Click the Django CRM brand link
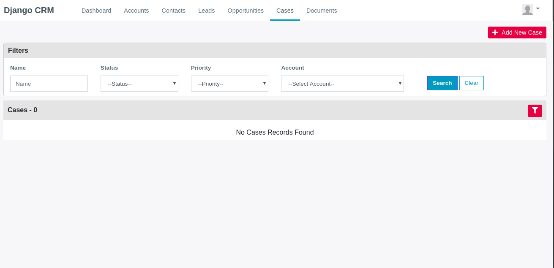The width and height of the screenshot is (554, 268). click(29, 10)
